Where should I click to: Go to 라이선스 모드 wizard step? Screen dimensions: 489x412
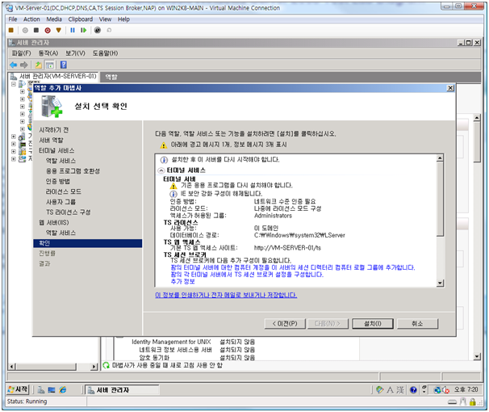click(x=63, y=191)
